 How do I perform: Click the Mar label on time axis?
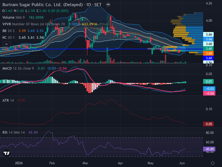(x=85, y=163)
